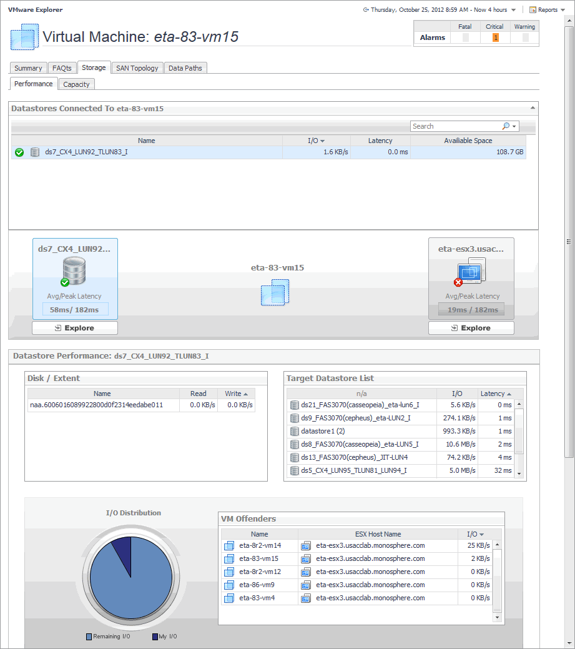Click the datastore Search input field
This screenshot has height=649, width=575.
pyautogui.click(x=456, y=126)
